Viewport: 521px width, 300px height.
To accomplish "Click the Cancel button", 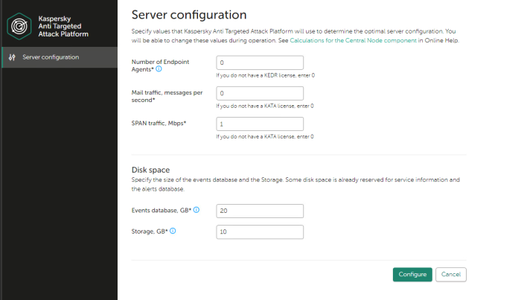I will [x=451, y=275].
